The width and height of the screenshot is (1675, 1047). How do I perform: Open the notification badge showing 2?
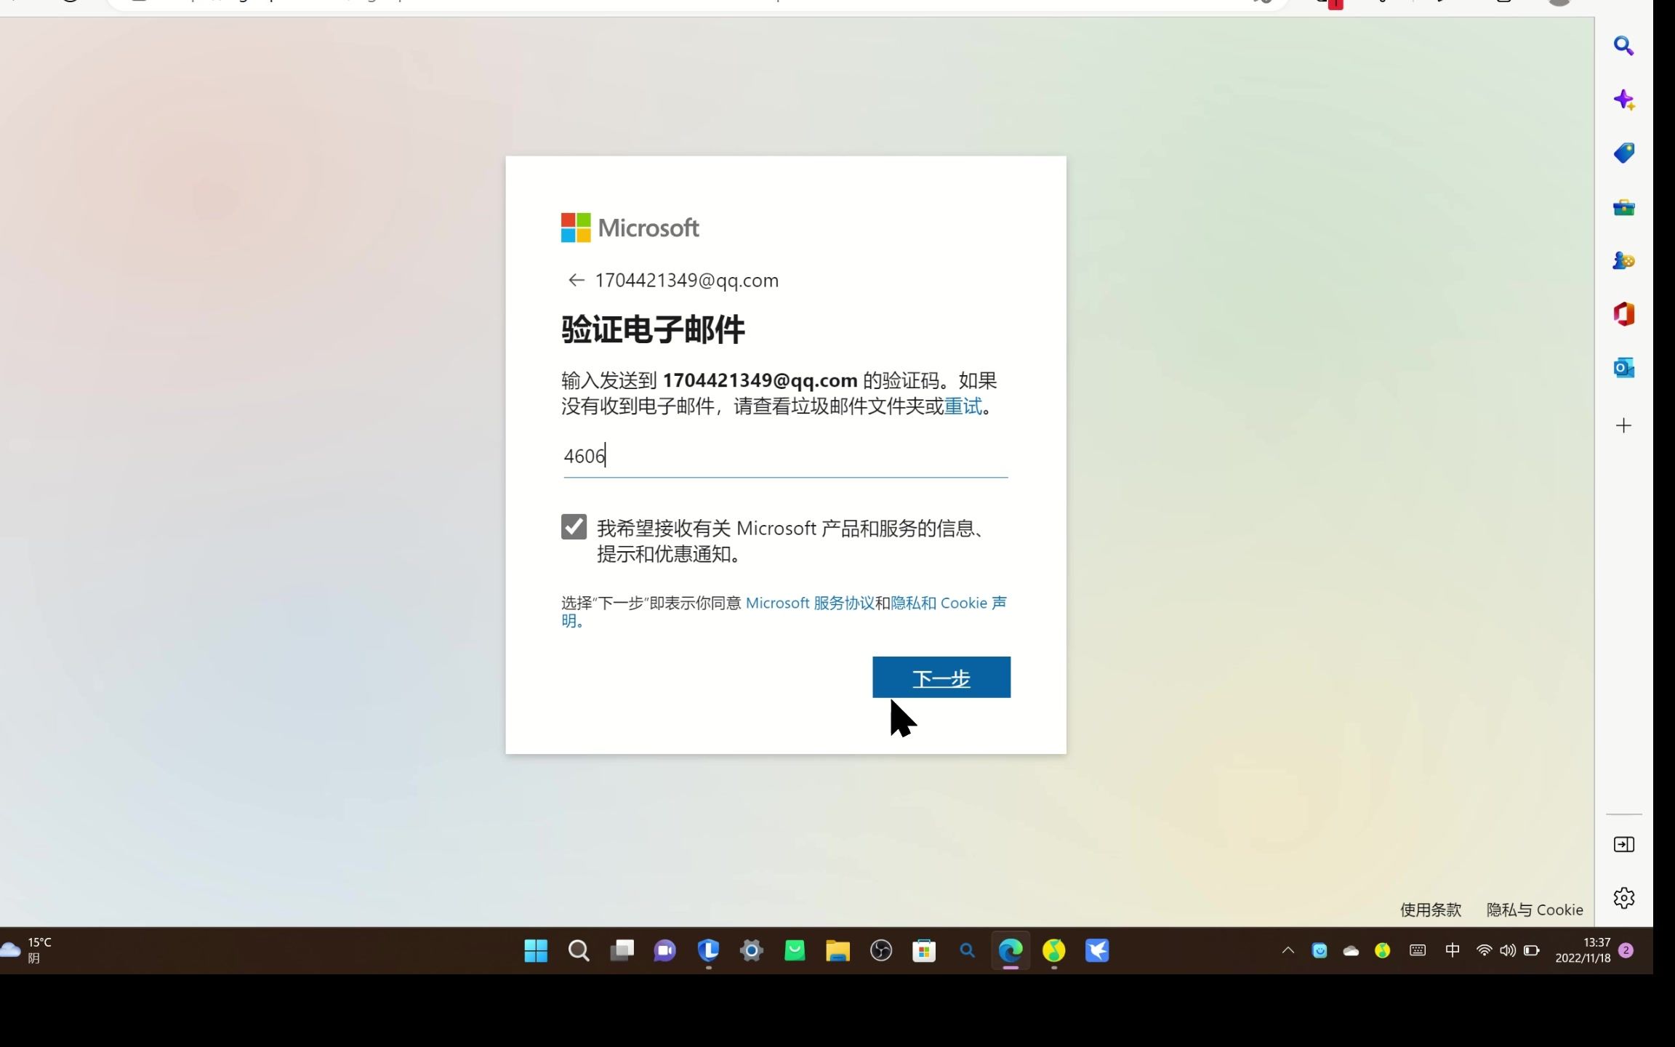(x=1626, y=950)
